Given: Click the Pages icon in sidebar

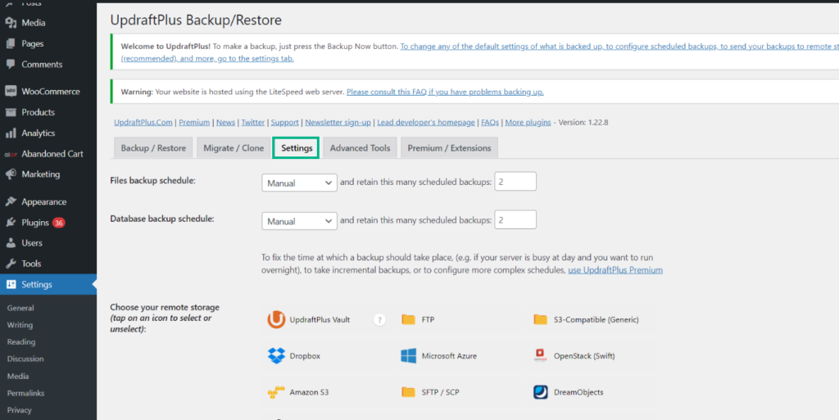Looking at the screenshot, I should pyautogui.click(x=11, y=44).
